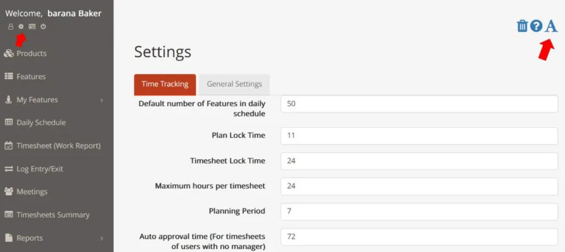Click the ID card icon near username
The height and width of the screenshot is (252, 565).
32,26
